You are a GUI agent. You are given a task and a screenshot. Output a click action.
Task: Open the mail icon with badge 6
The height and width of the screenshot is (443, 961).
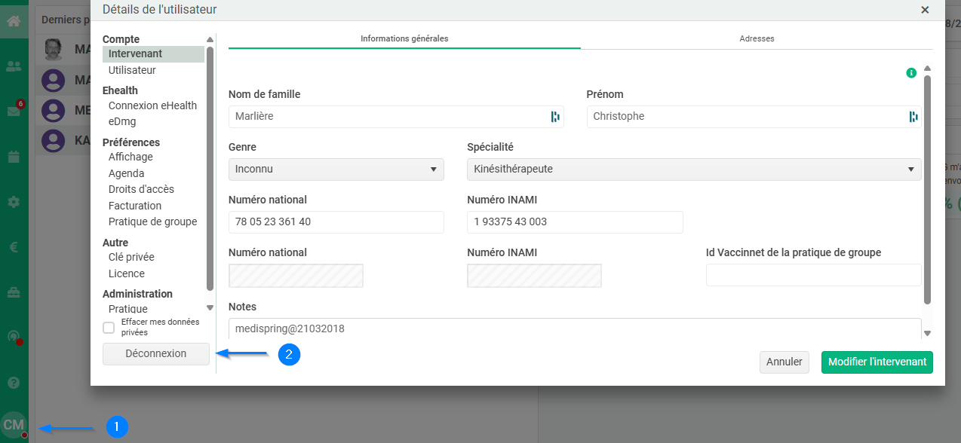[x=14, y=111]
